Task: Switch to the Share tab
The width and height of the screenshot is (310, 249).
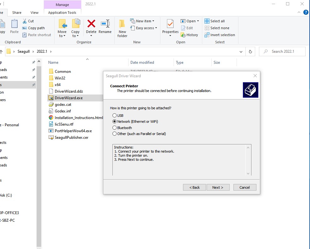Action: click(17, 13)
